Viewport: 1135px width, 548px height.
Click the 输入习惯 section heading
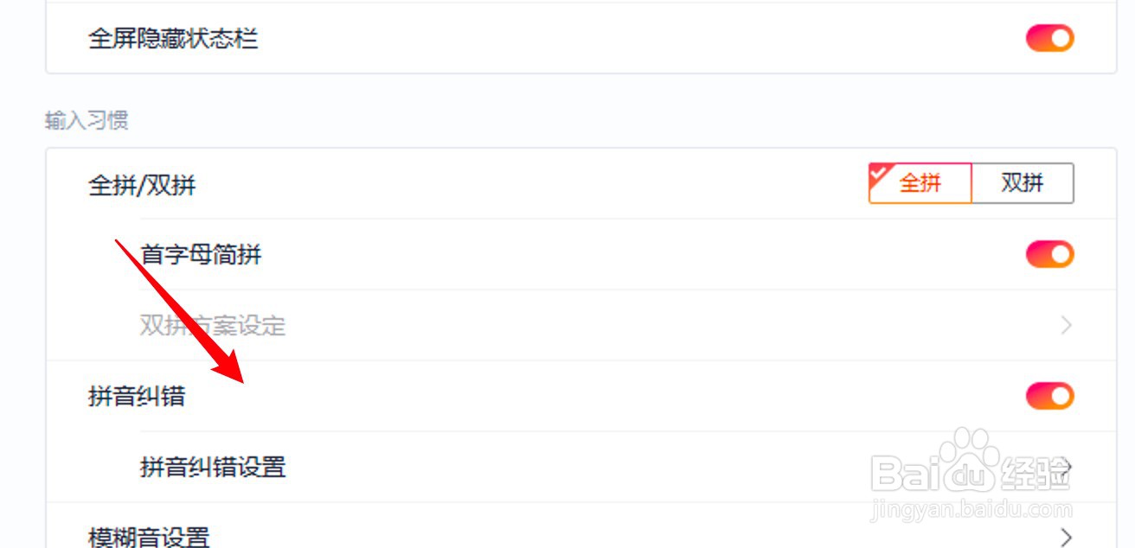pos(87,120)
